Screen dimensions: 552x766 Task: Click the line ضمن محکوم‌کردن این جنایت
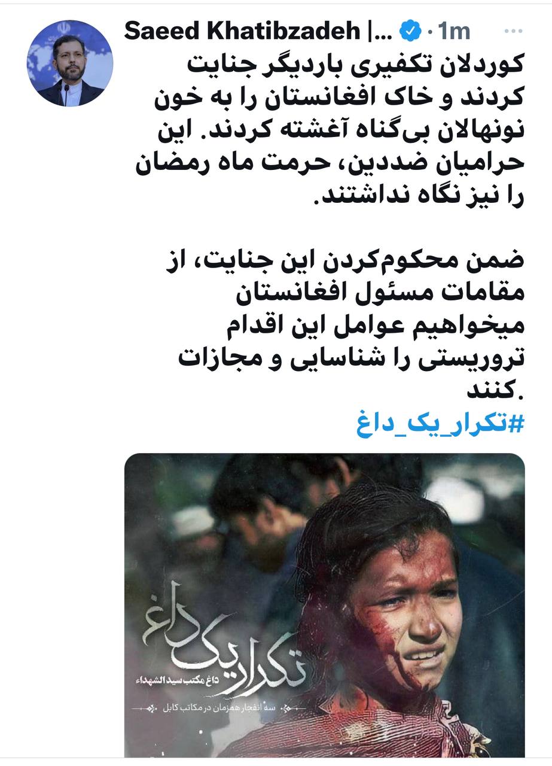click(x=345, y=263)
